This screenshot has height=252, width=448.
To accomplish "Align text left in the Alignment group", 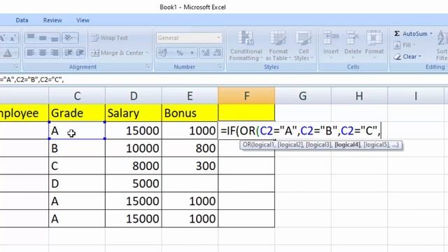I will tap(31, 53).
